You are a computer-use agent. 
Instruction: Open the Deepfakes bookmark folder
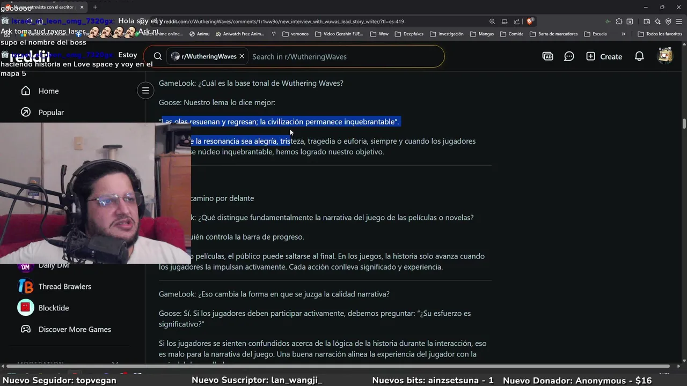point(408,34)
